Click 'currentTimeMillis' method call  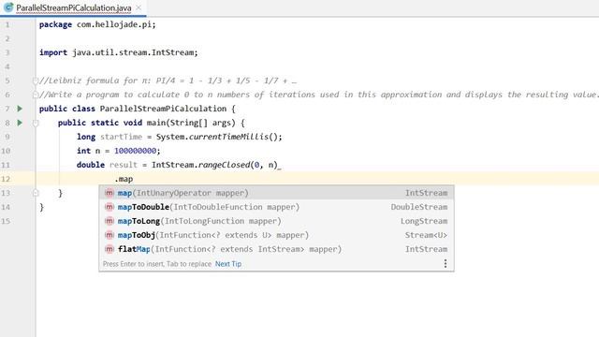[228, 137]
